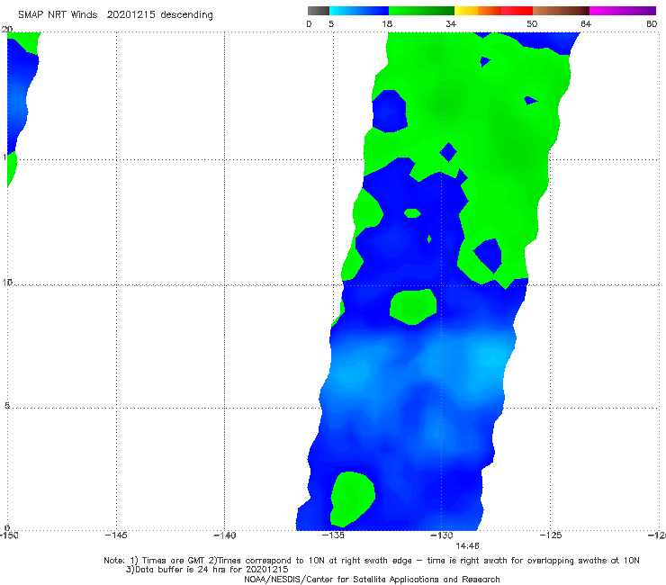Click the yellow-orange segment of the color bar
The width and height of the screenshot is (666, 585).
[x=478, y=11]
